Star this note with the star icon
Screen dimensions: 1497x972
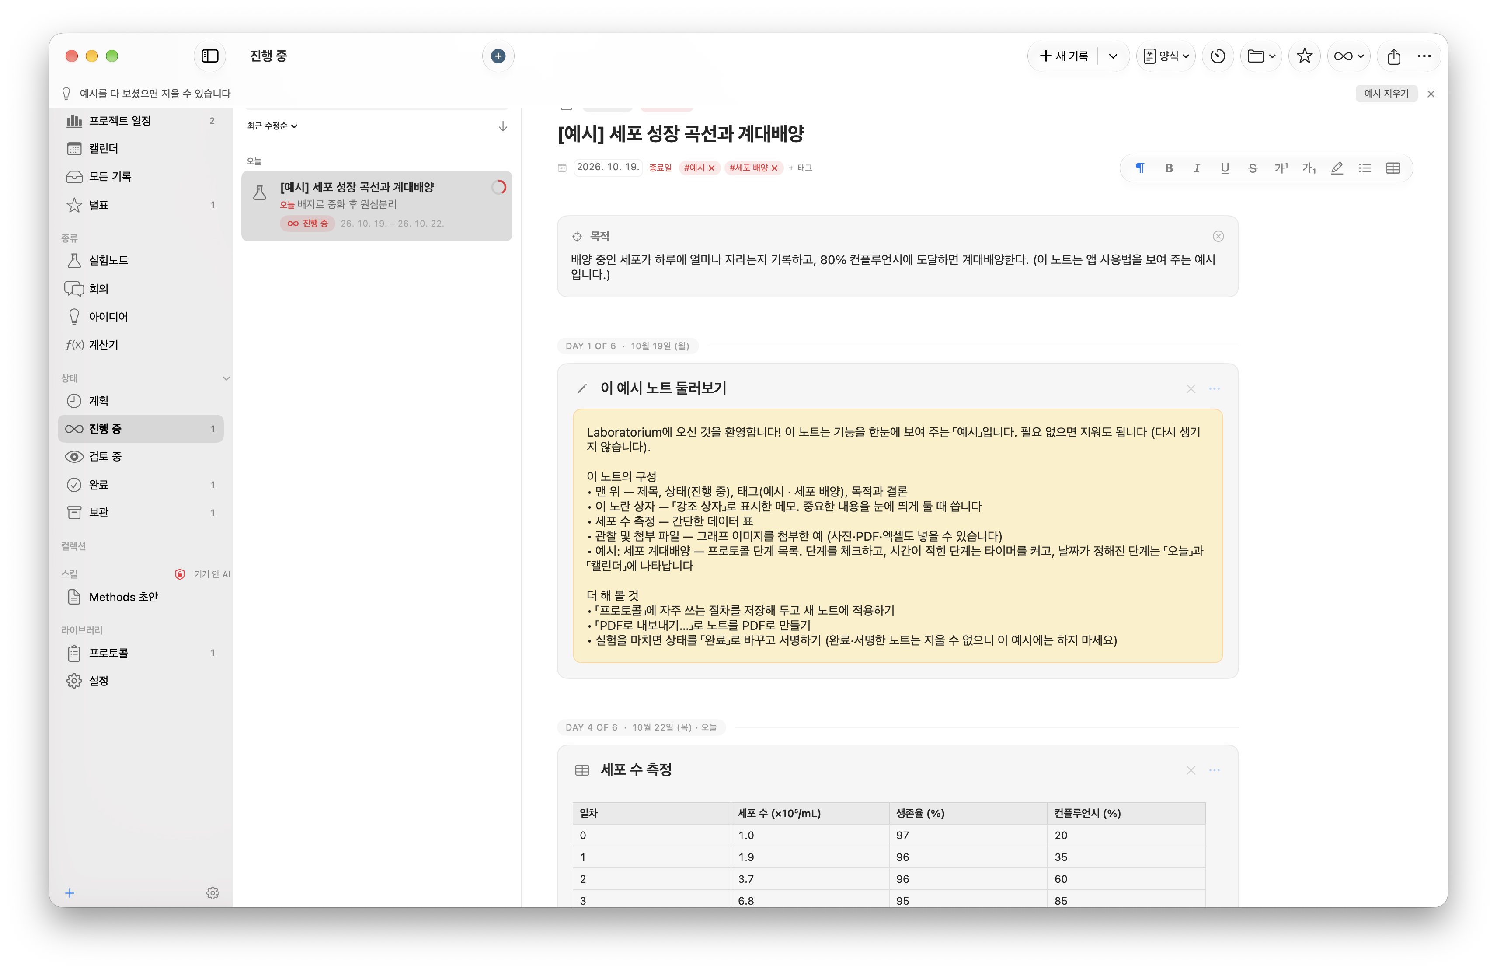coord(1305,56)
